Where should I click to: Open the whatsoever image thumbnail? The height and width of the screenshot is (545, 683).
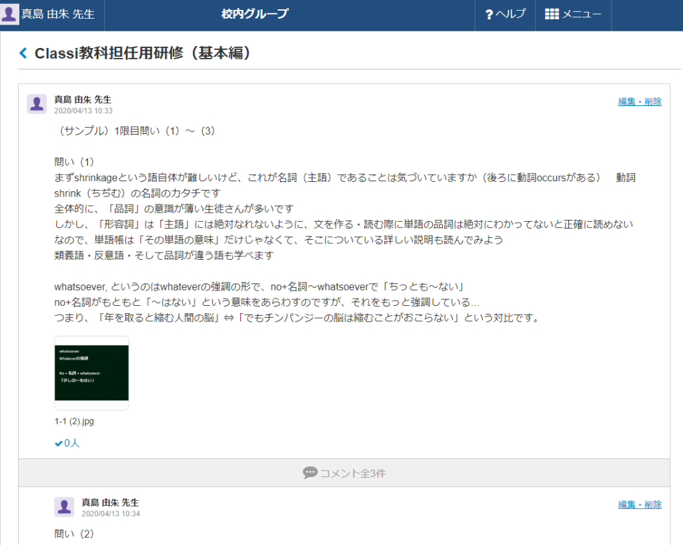click(91, 372)
